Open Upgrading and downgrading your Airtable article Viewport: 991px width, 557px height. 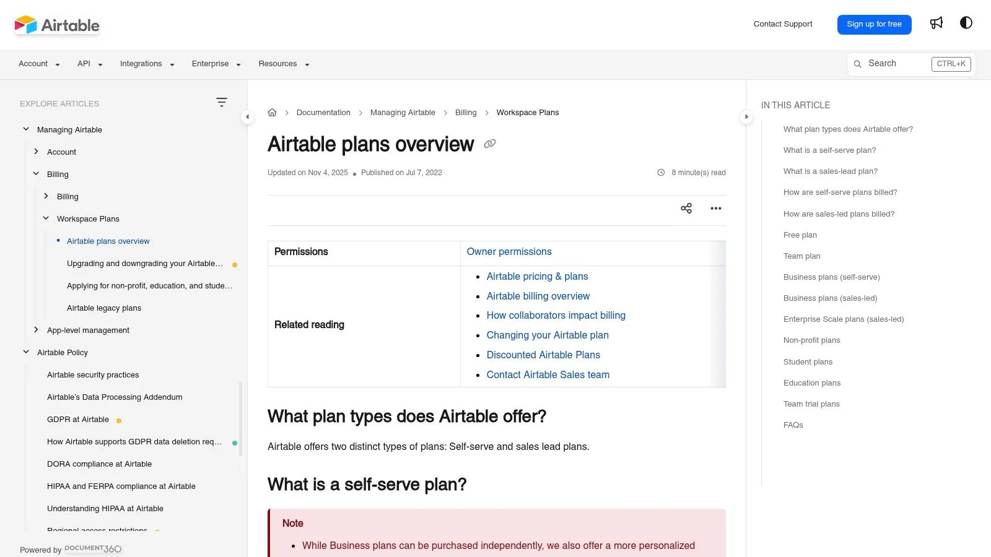(x=145, y=264)
